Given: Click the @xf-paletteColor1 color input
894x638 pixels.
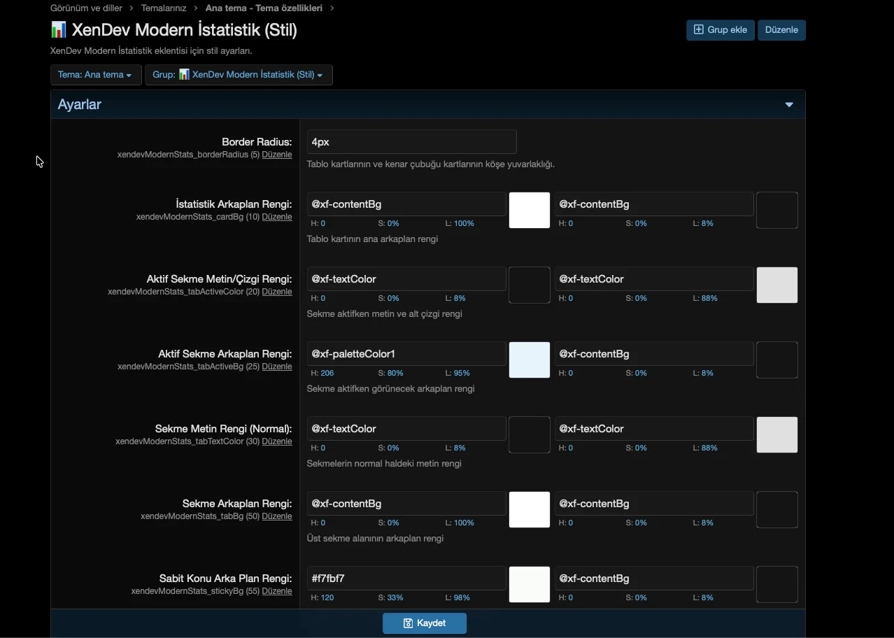Looking at the screenshot, I should pyautogui.click(x=406, y=354).
